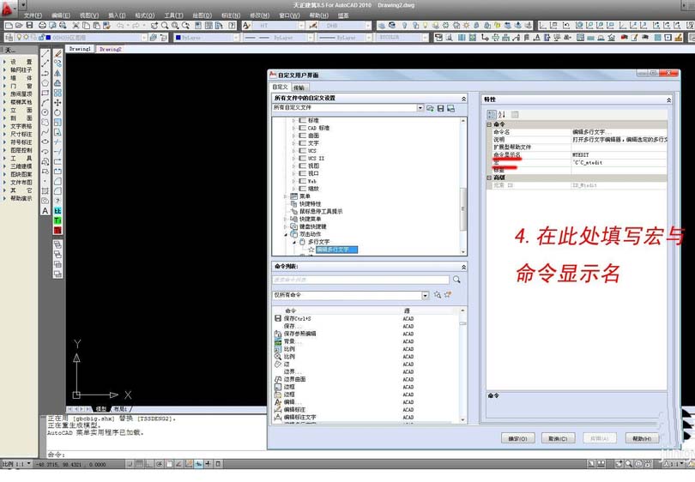Select the Line draw tool icon
This screenshot has height=482, width=695.
(45, 54)
